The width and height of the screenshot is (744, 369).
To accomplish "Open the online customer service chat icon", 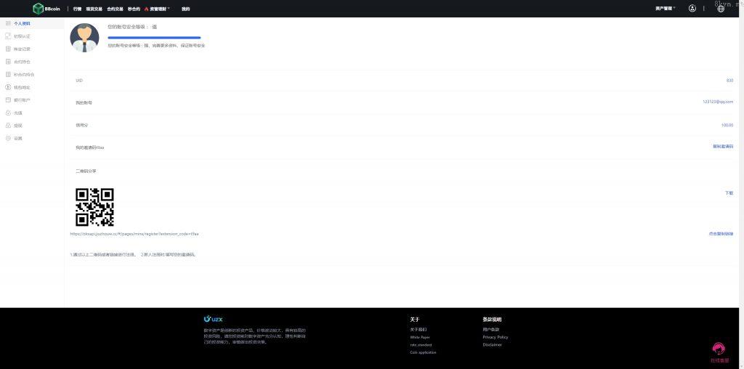I will [x=718, y=349].
